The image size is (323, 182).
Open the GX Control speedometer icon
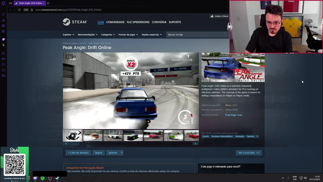[x=3, y=15]
